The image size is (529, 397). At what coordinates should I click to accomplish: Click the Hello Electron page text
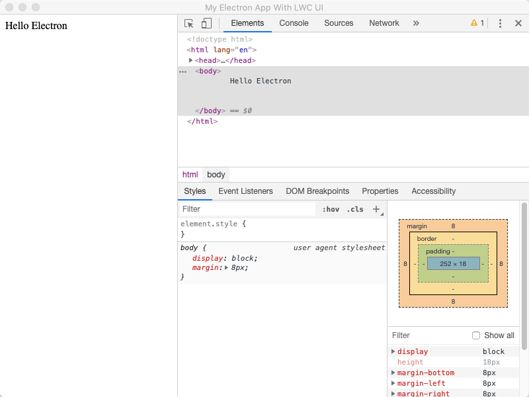pyautogui.click(x=36, y=26)
